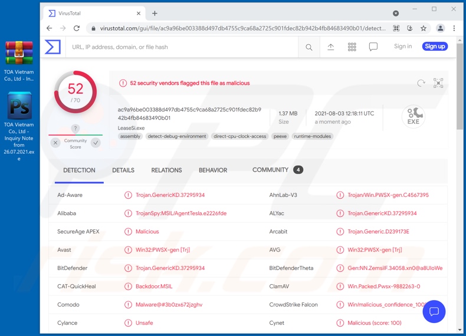Vote positive with the community checkmark icon
466x336 pixels.
click(96, 143)
